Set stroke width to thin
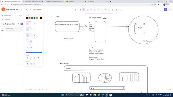This screenshot has width=173, height=97. pyautogui.click(x=27, y=24)
